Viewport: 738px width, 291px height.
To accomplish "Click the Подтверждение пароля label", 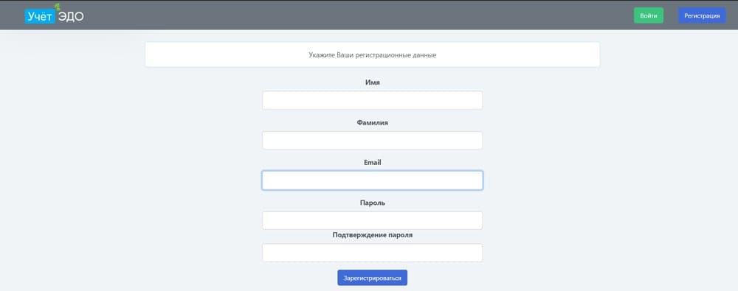I will pos(372,234).
